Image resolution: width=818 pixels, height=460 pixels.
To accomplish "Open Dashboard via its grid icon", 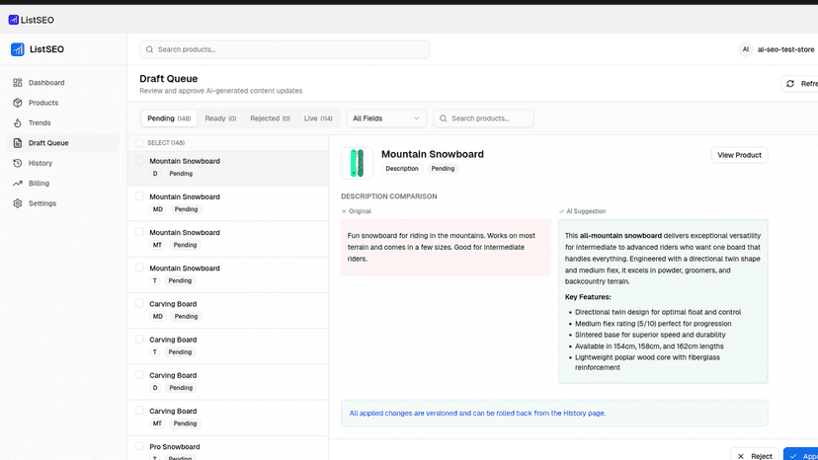I will (x=18, y=82).
